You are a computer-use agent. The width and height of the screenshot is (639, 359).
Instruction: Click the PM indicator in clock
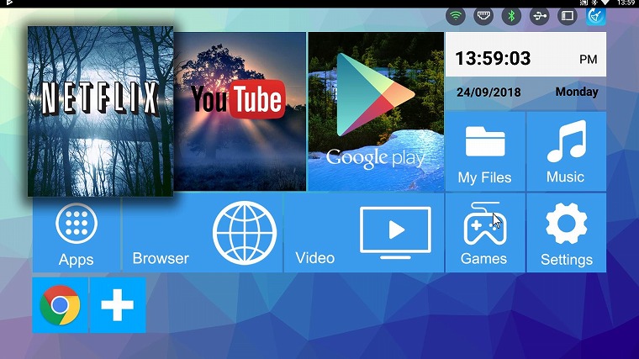click(x=589, y=60)
